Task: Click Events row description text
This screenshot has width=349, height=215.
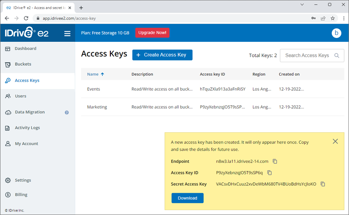Action: pyautogui.click(x=162, y=89)
